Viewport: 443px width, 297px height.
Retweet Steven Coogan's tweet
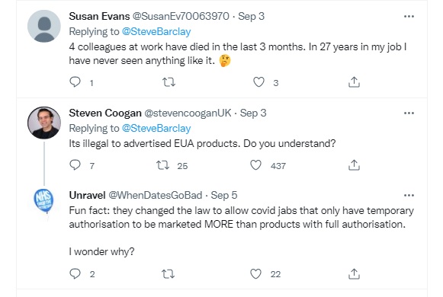pyautogui.click(x=163, y=165)
